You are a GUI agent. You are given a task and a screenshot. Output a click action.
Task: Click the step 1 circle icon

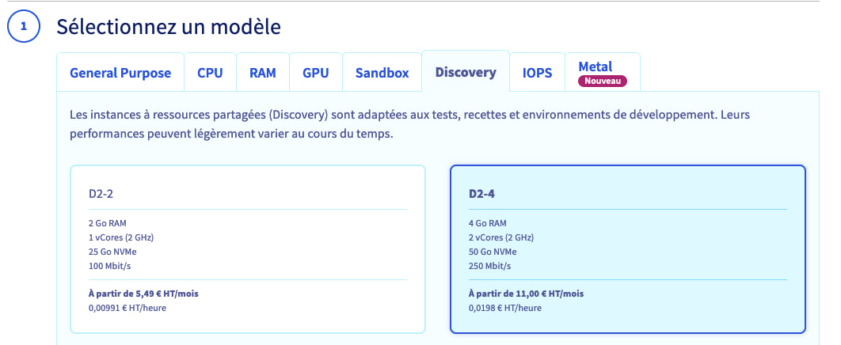pyautogui.click(x=24, y=27)
